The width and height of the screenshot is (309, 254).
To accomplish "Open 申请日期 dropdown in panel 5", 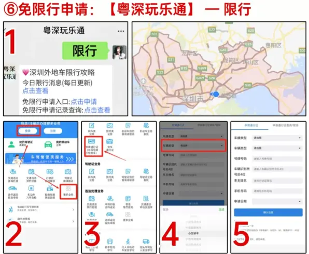I will pyautogui.click(x=277, y=202).
